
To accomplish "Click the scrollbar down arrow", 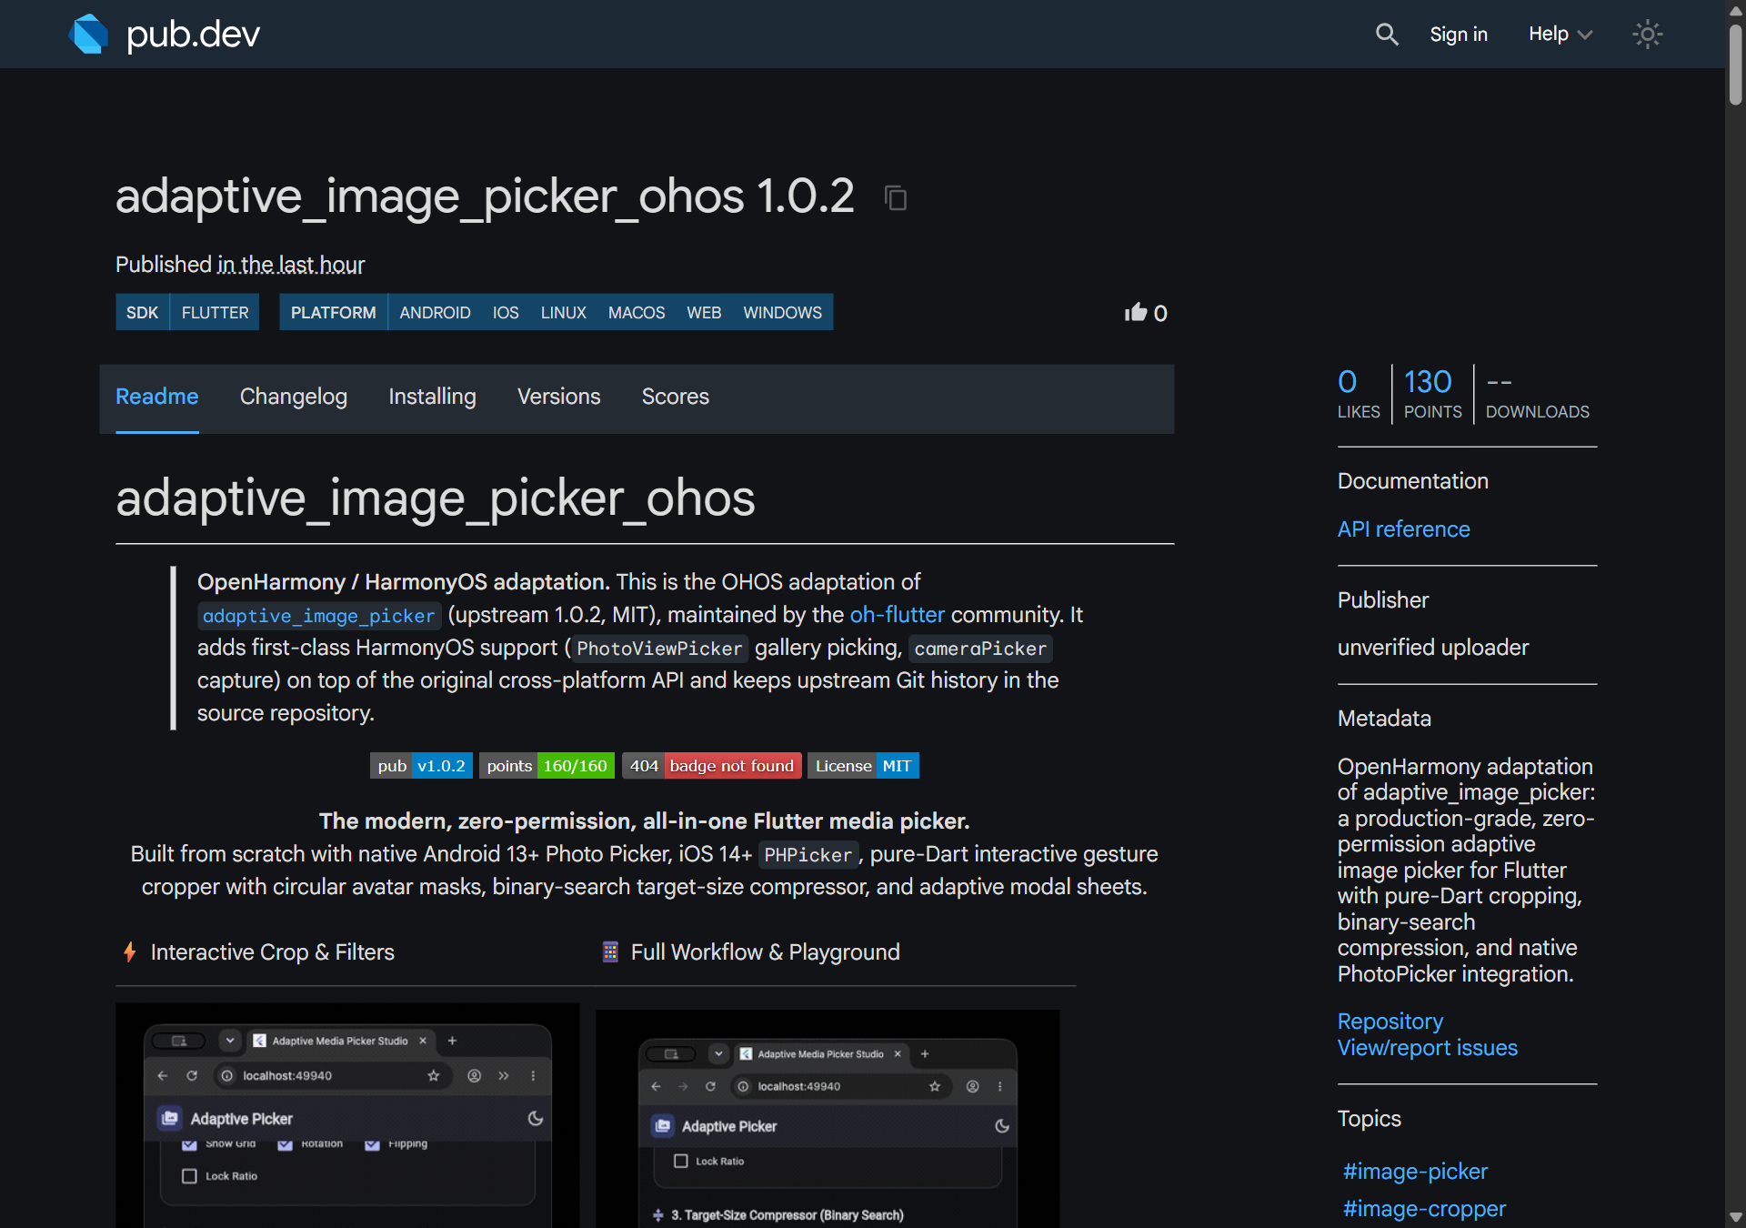I will pyautogui.click(x=1736, y=1217).
